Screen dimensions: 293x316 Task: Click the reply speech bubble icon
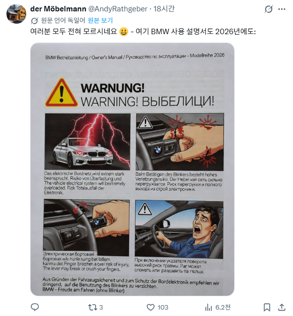click(x=35, y=307)
